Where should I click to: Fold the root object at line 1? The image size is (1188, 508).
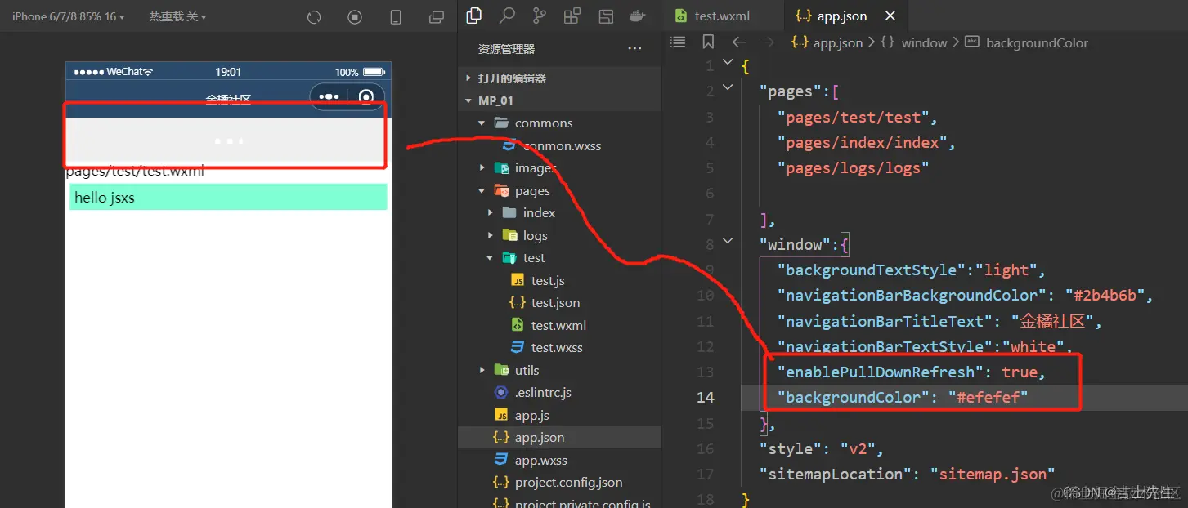tap(728, 62)
